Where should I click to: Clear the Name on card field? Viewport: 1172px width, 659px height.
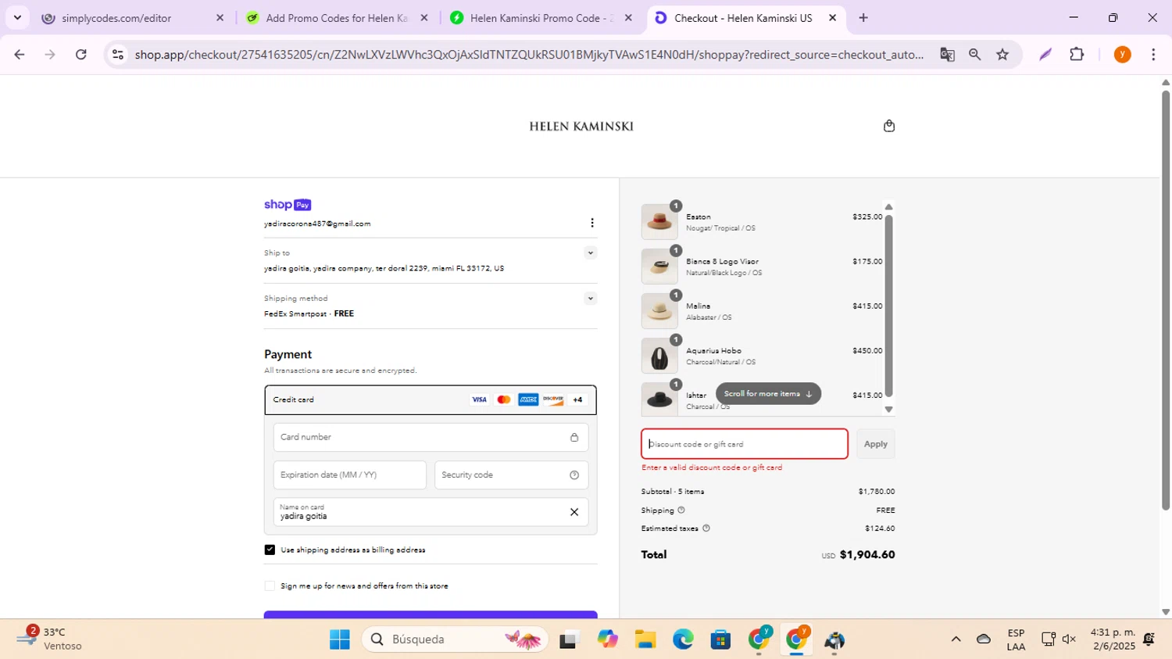pos(574,512)
